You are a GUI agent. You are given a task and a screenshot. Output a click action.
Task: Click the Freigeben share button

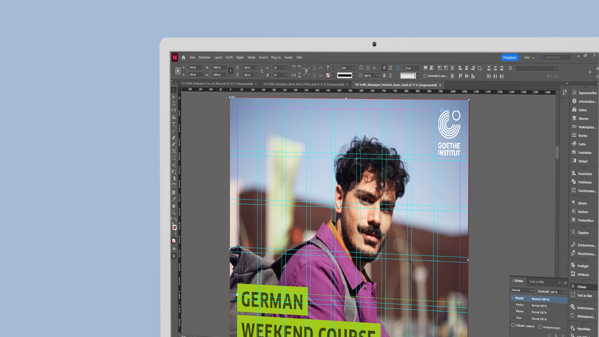pyautogui.click(x=510, y=57)
